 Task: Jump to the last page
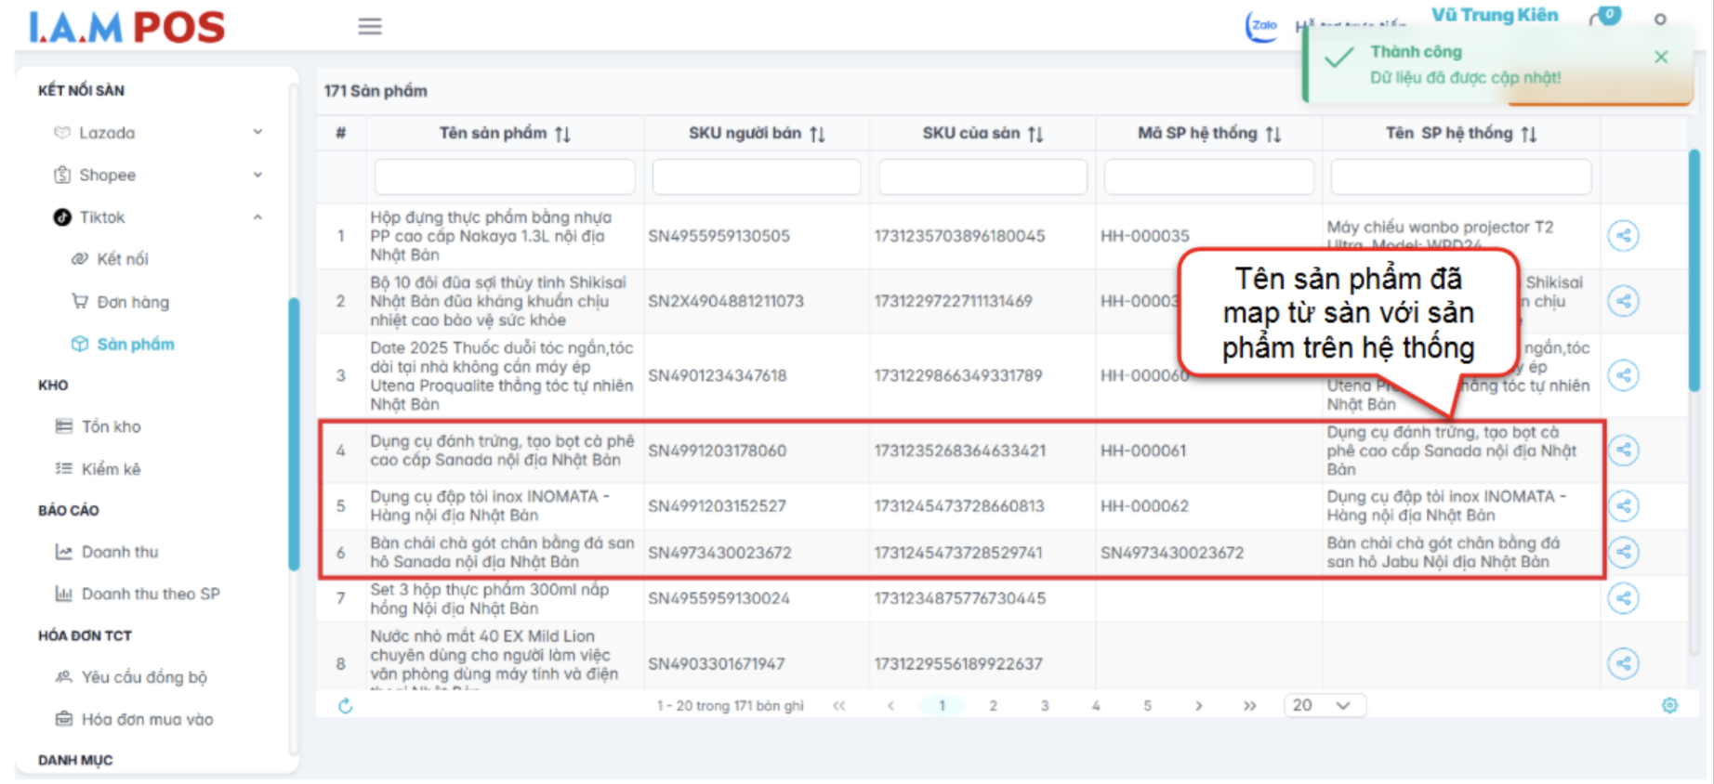click(x=1249, y=706)
